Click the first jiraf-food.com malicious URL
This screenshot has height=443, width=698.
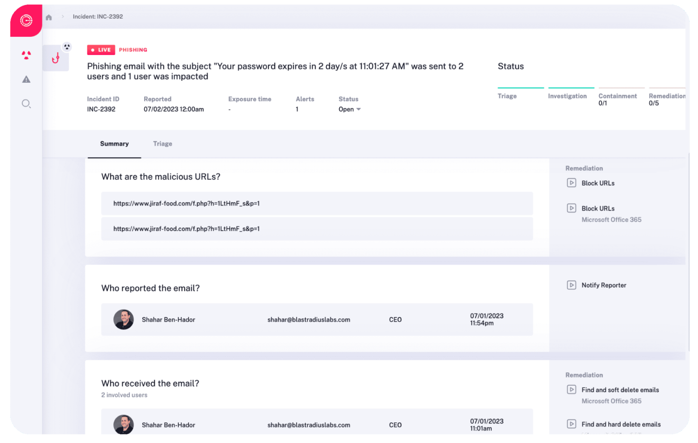click(x=186, y=203)
